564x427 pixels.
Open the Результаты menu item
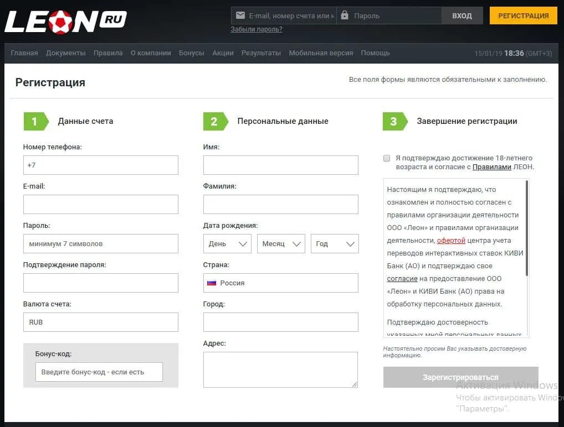pyautogui.click(x=261, y=53)
